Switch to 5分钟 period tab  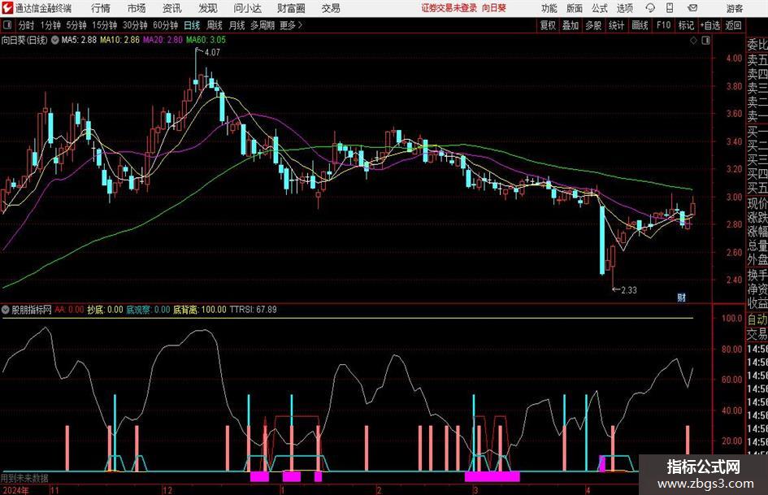pos(76,25)
